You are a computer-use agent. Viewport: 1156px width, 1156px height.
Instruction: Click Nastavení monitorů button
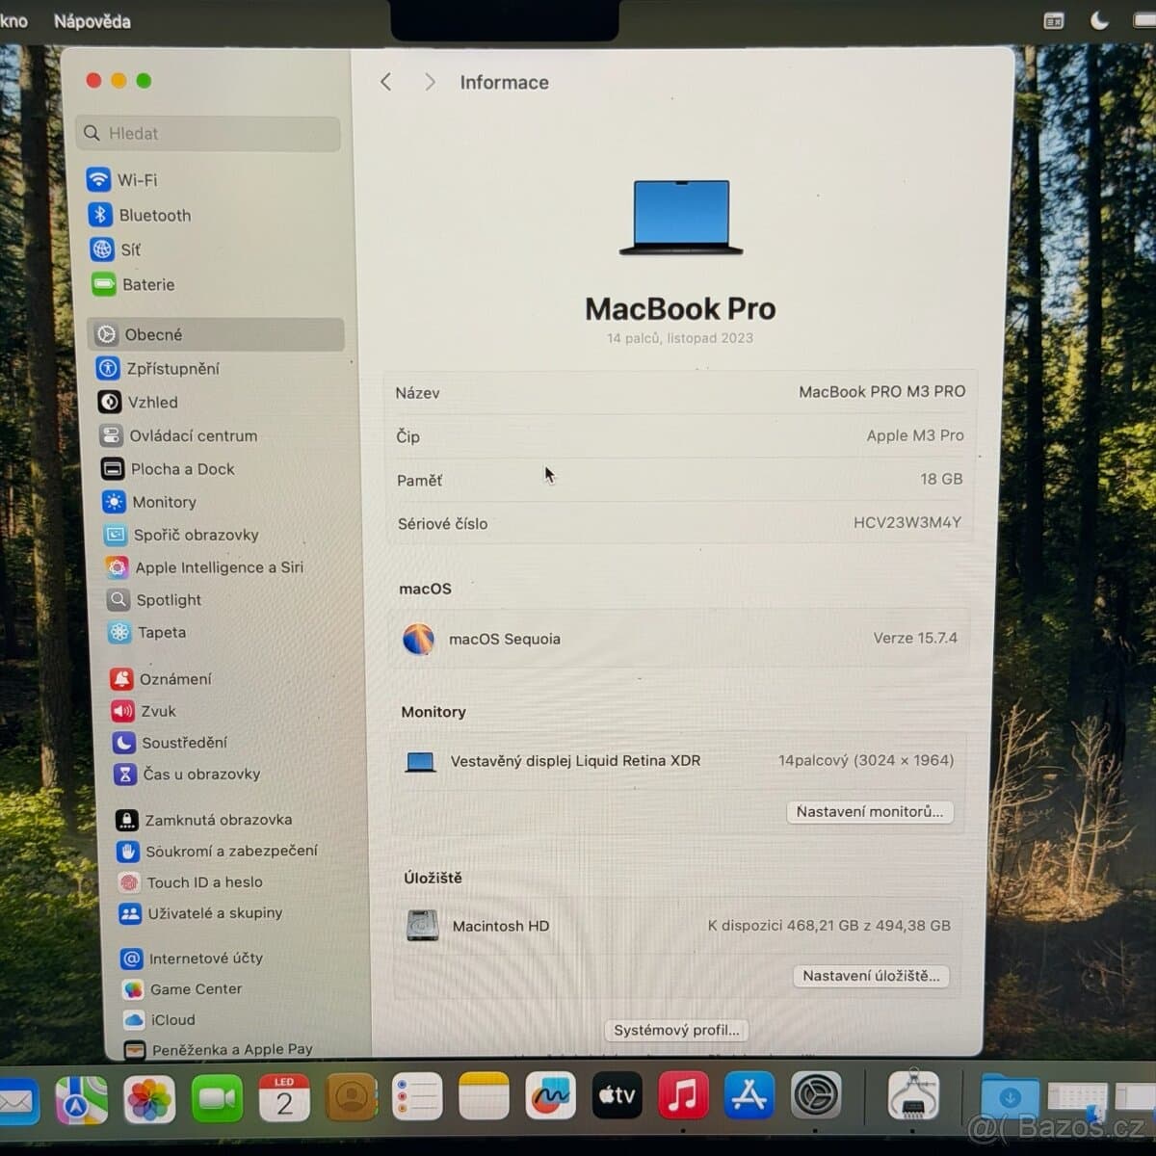(x=870, y=811)
